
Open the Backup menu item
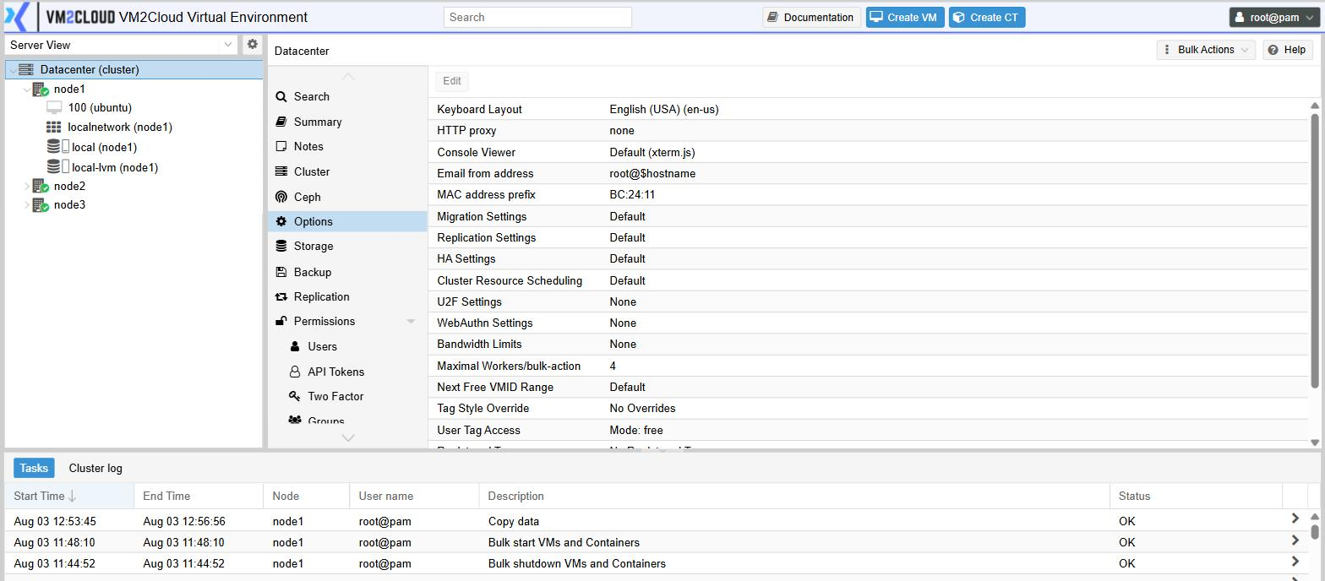pos(347,272)
